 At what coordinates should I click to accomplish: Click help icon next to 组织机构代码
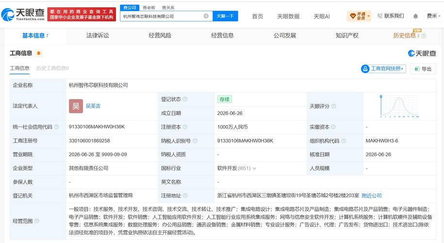coord(343,140)
